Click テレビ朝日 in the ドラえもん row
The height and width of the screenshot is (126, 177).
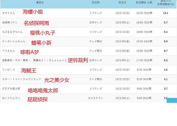click(96, 51)
